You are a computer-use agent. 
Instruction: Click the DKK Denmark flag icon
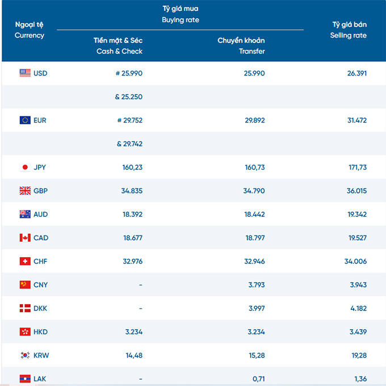pos(25,308)
